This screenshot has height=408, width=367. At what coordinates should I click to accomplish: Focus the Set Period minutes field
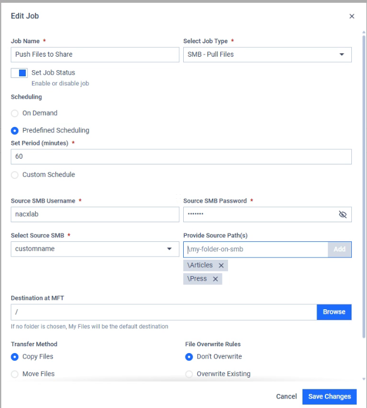point(182,157)
